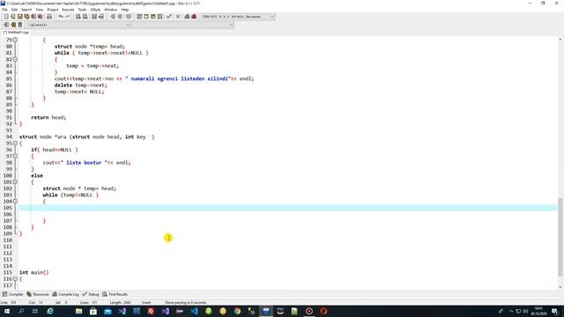This screenshot has width=564, height=317.
Task: Click the Syntax Check checkmark icon
Action: coord(168,17)
